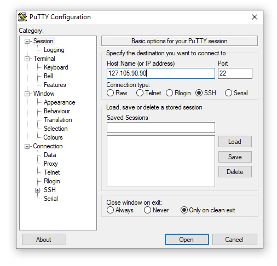277x266 pixels.
Task: Collapse the Connection tree node
Action: pos(27,147)
